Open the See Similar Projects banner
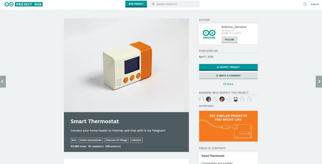This screenshot has width=322, height=164. click(x=228, y=126)
